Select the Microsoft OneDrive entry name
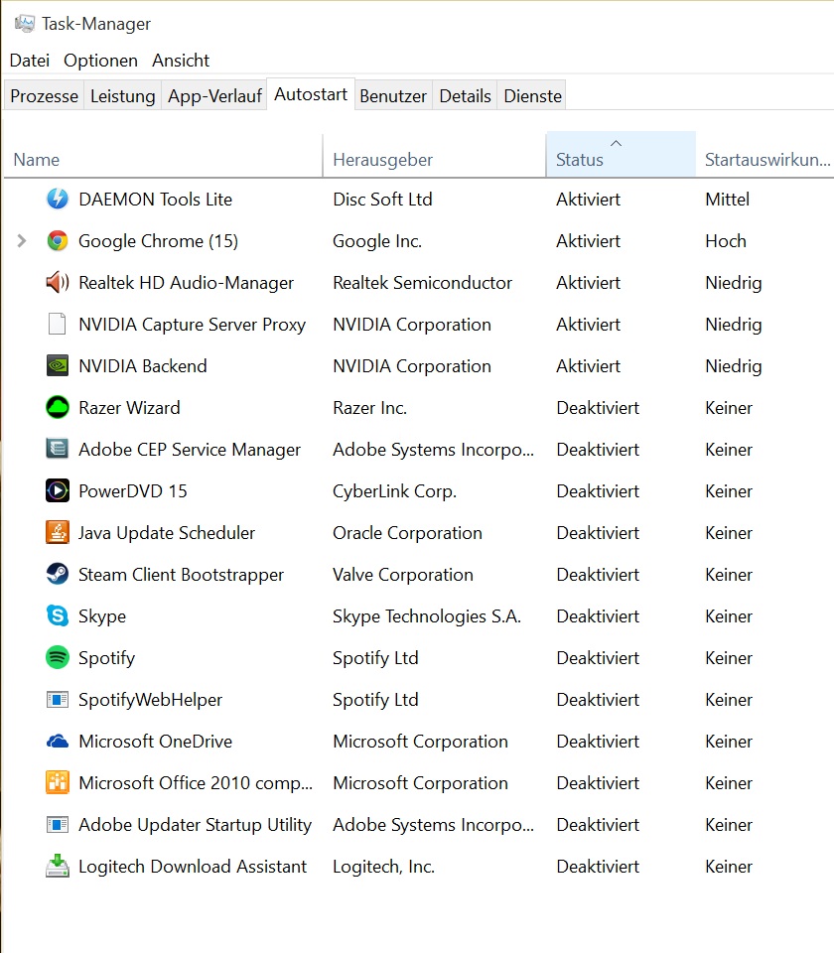The image size is (834, 953). click(x=156, y=742)
